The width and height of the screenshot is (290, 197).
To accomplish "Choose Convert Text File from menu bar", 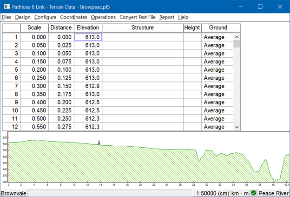I will [x=138, y=17].
